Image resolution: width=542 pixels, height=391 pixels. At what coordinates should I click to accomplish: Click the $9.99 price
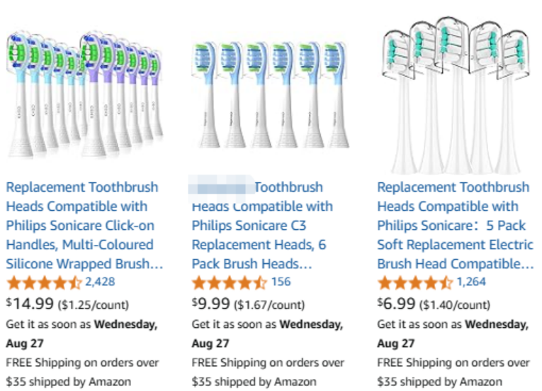tap(211, 304)
